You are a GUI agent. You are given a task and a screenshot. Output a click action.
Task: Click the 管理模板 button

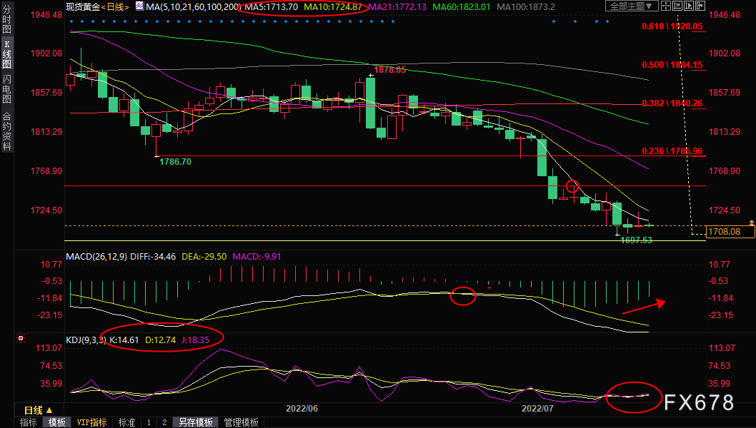pyautogui.click(x=241, y=422)
